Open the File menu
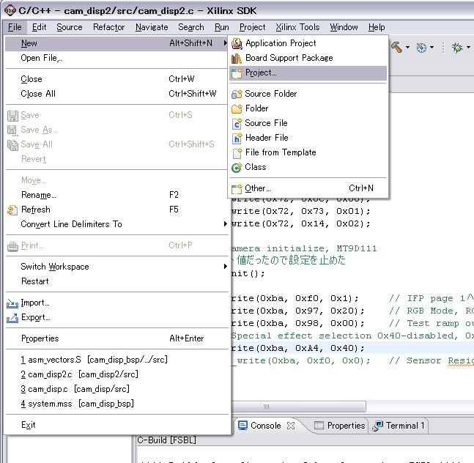Image resolution: width=474 pixels, height=463 pixels. click(15, 27)
